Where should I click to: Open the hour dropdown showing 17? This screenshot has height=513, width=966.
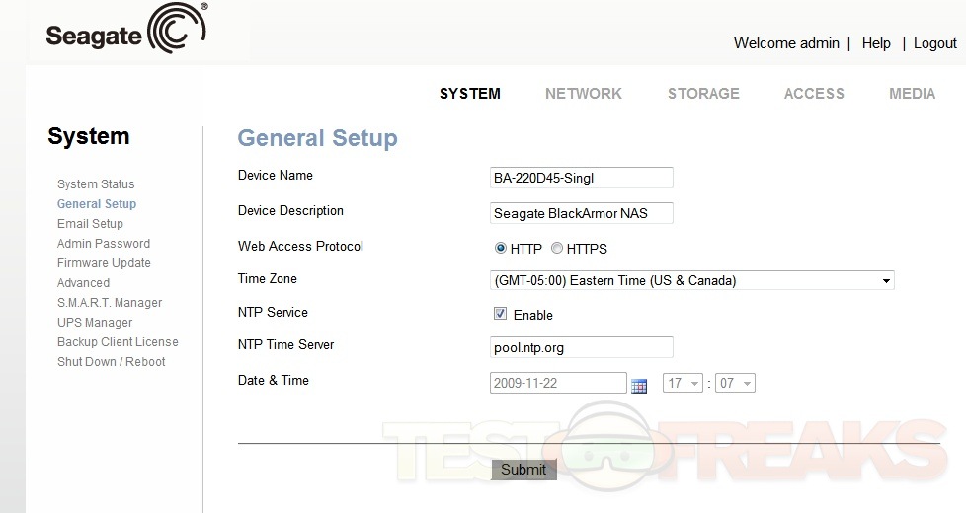684,383
